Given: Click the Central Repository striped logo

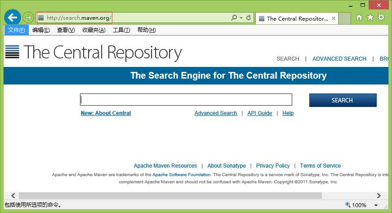Looking at the screenshot, I should 13,52.
